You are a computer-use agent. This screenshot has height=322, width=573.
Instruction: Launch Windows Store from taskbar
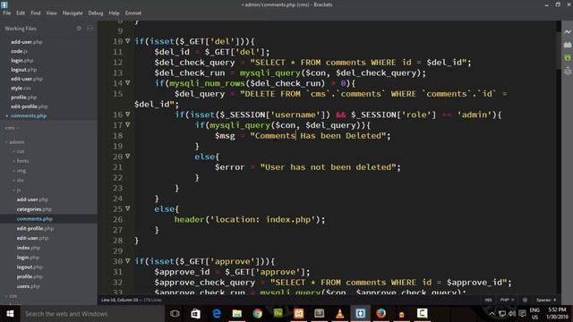click(x=195, y=314)
